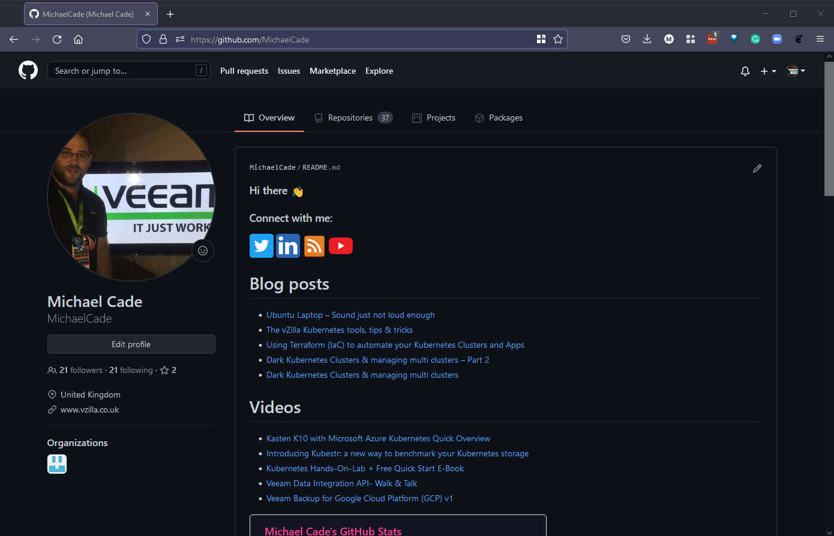Image resolution: width=834 pixels, height=536 pixels.
Task: Set status using the smiley icon
Action: pyautogui.click(x=203, y=251)
